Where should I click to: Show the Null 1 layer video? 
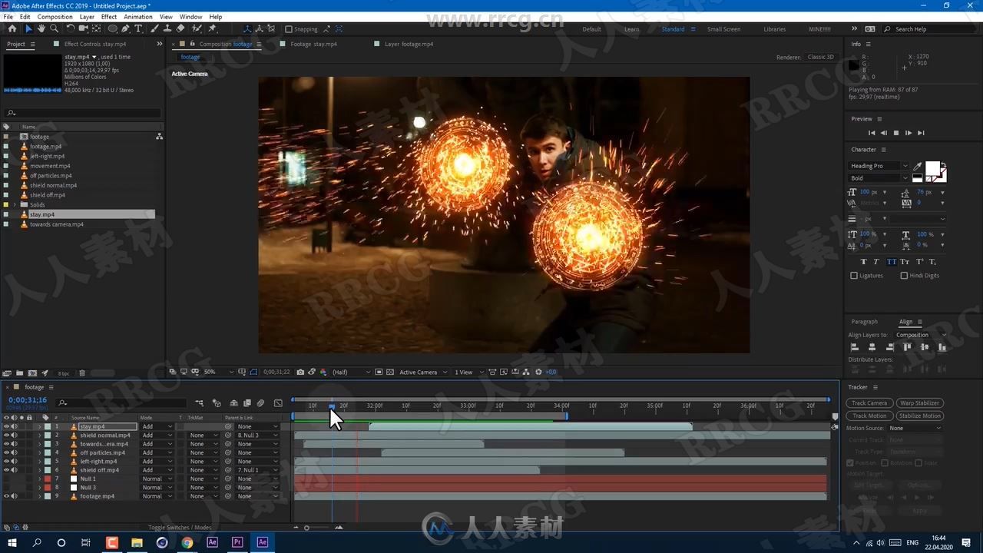coord(6,478)
